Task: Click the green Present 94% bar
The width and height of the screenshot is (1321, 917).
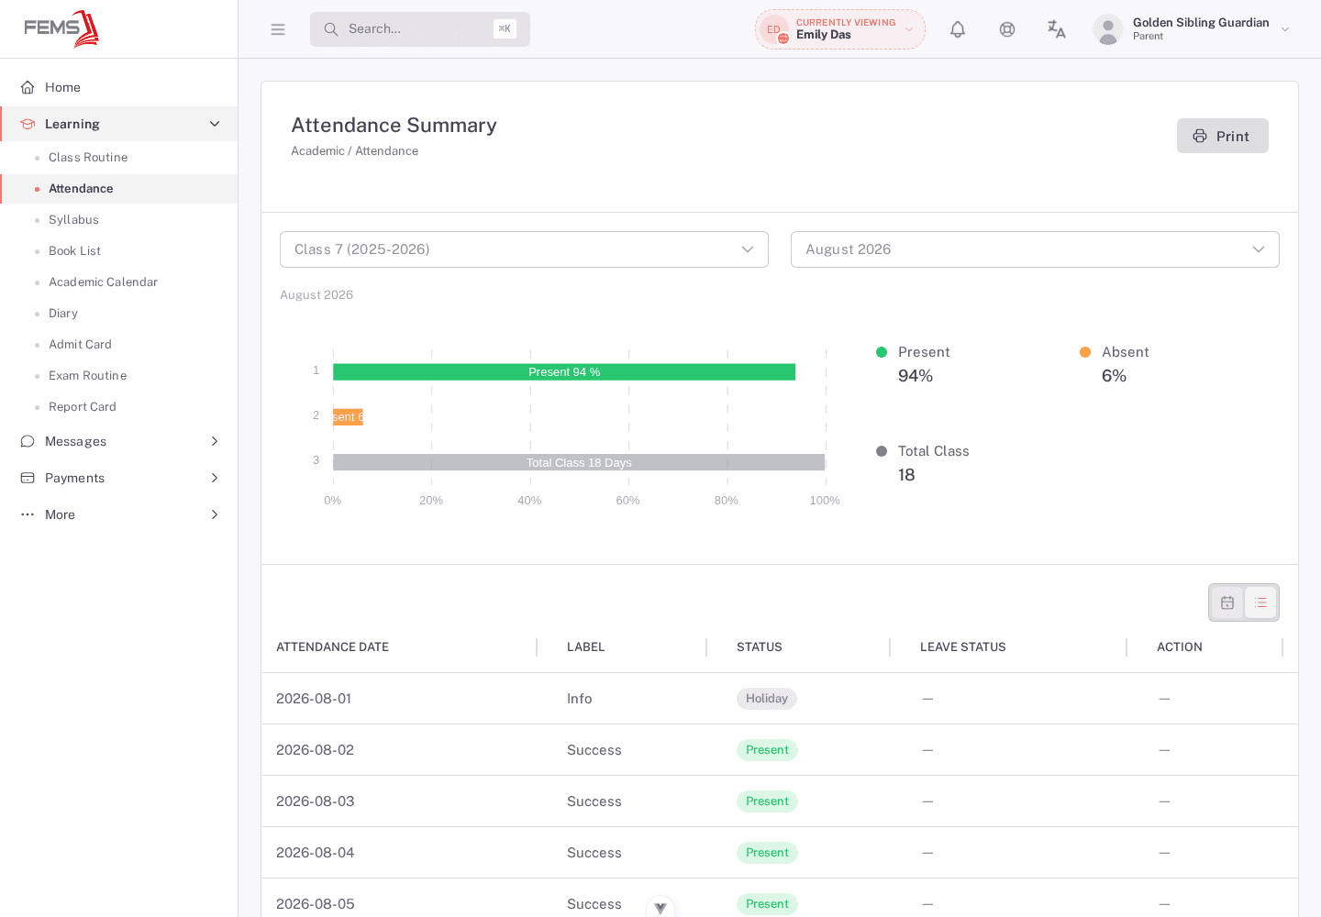Action: (564, 372)
